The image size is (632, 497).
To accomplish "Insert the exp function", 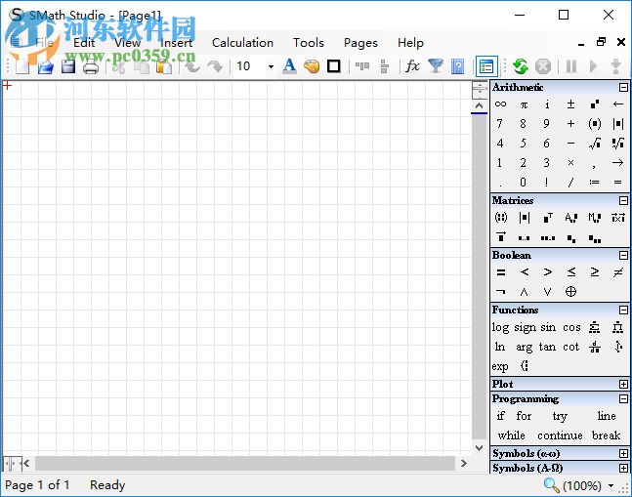I will 500,367.
